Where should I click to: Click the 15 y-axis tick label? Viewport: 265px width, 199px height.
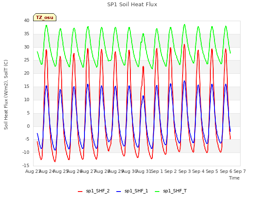coord(26,87)
